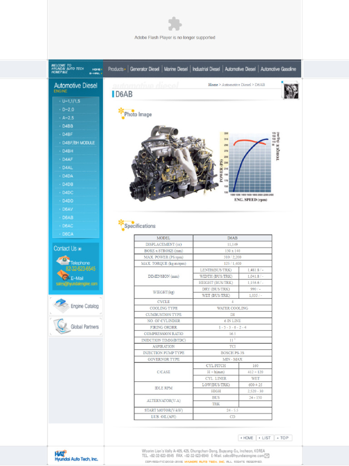Click the sales@hyundaiengine.com sidebar address
The width and height of the screenshot is (349, 466).
pyautogui.click(x=76, y=284)
